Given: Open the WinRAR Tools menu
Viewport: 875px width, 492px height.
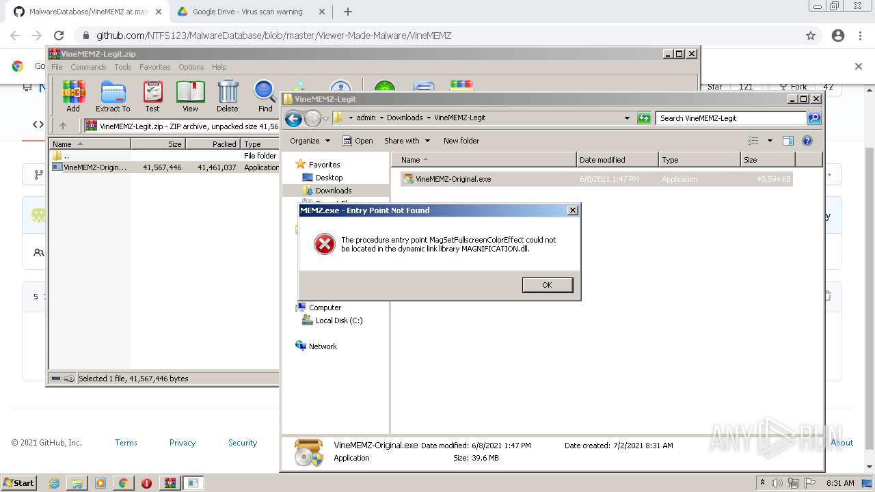Looking at the screenshot, I should (123, 67).
